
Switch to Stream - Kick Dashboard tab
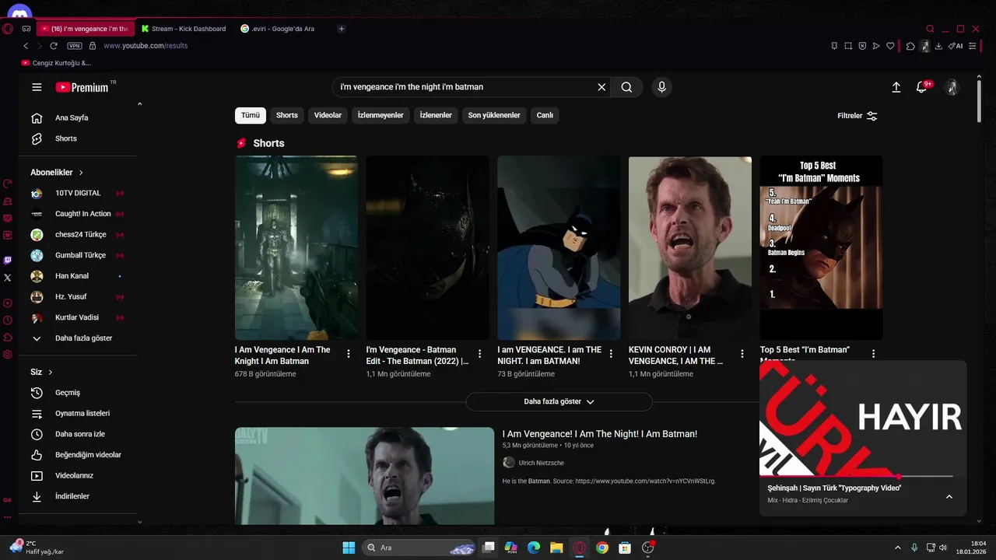184,29
